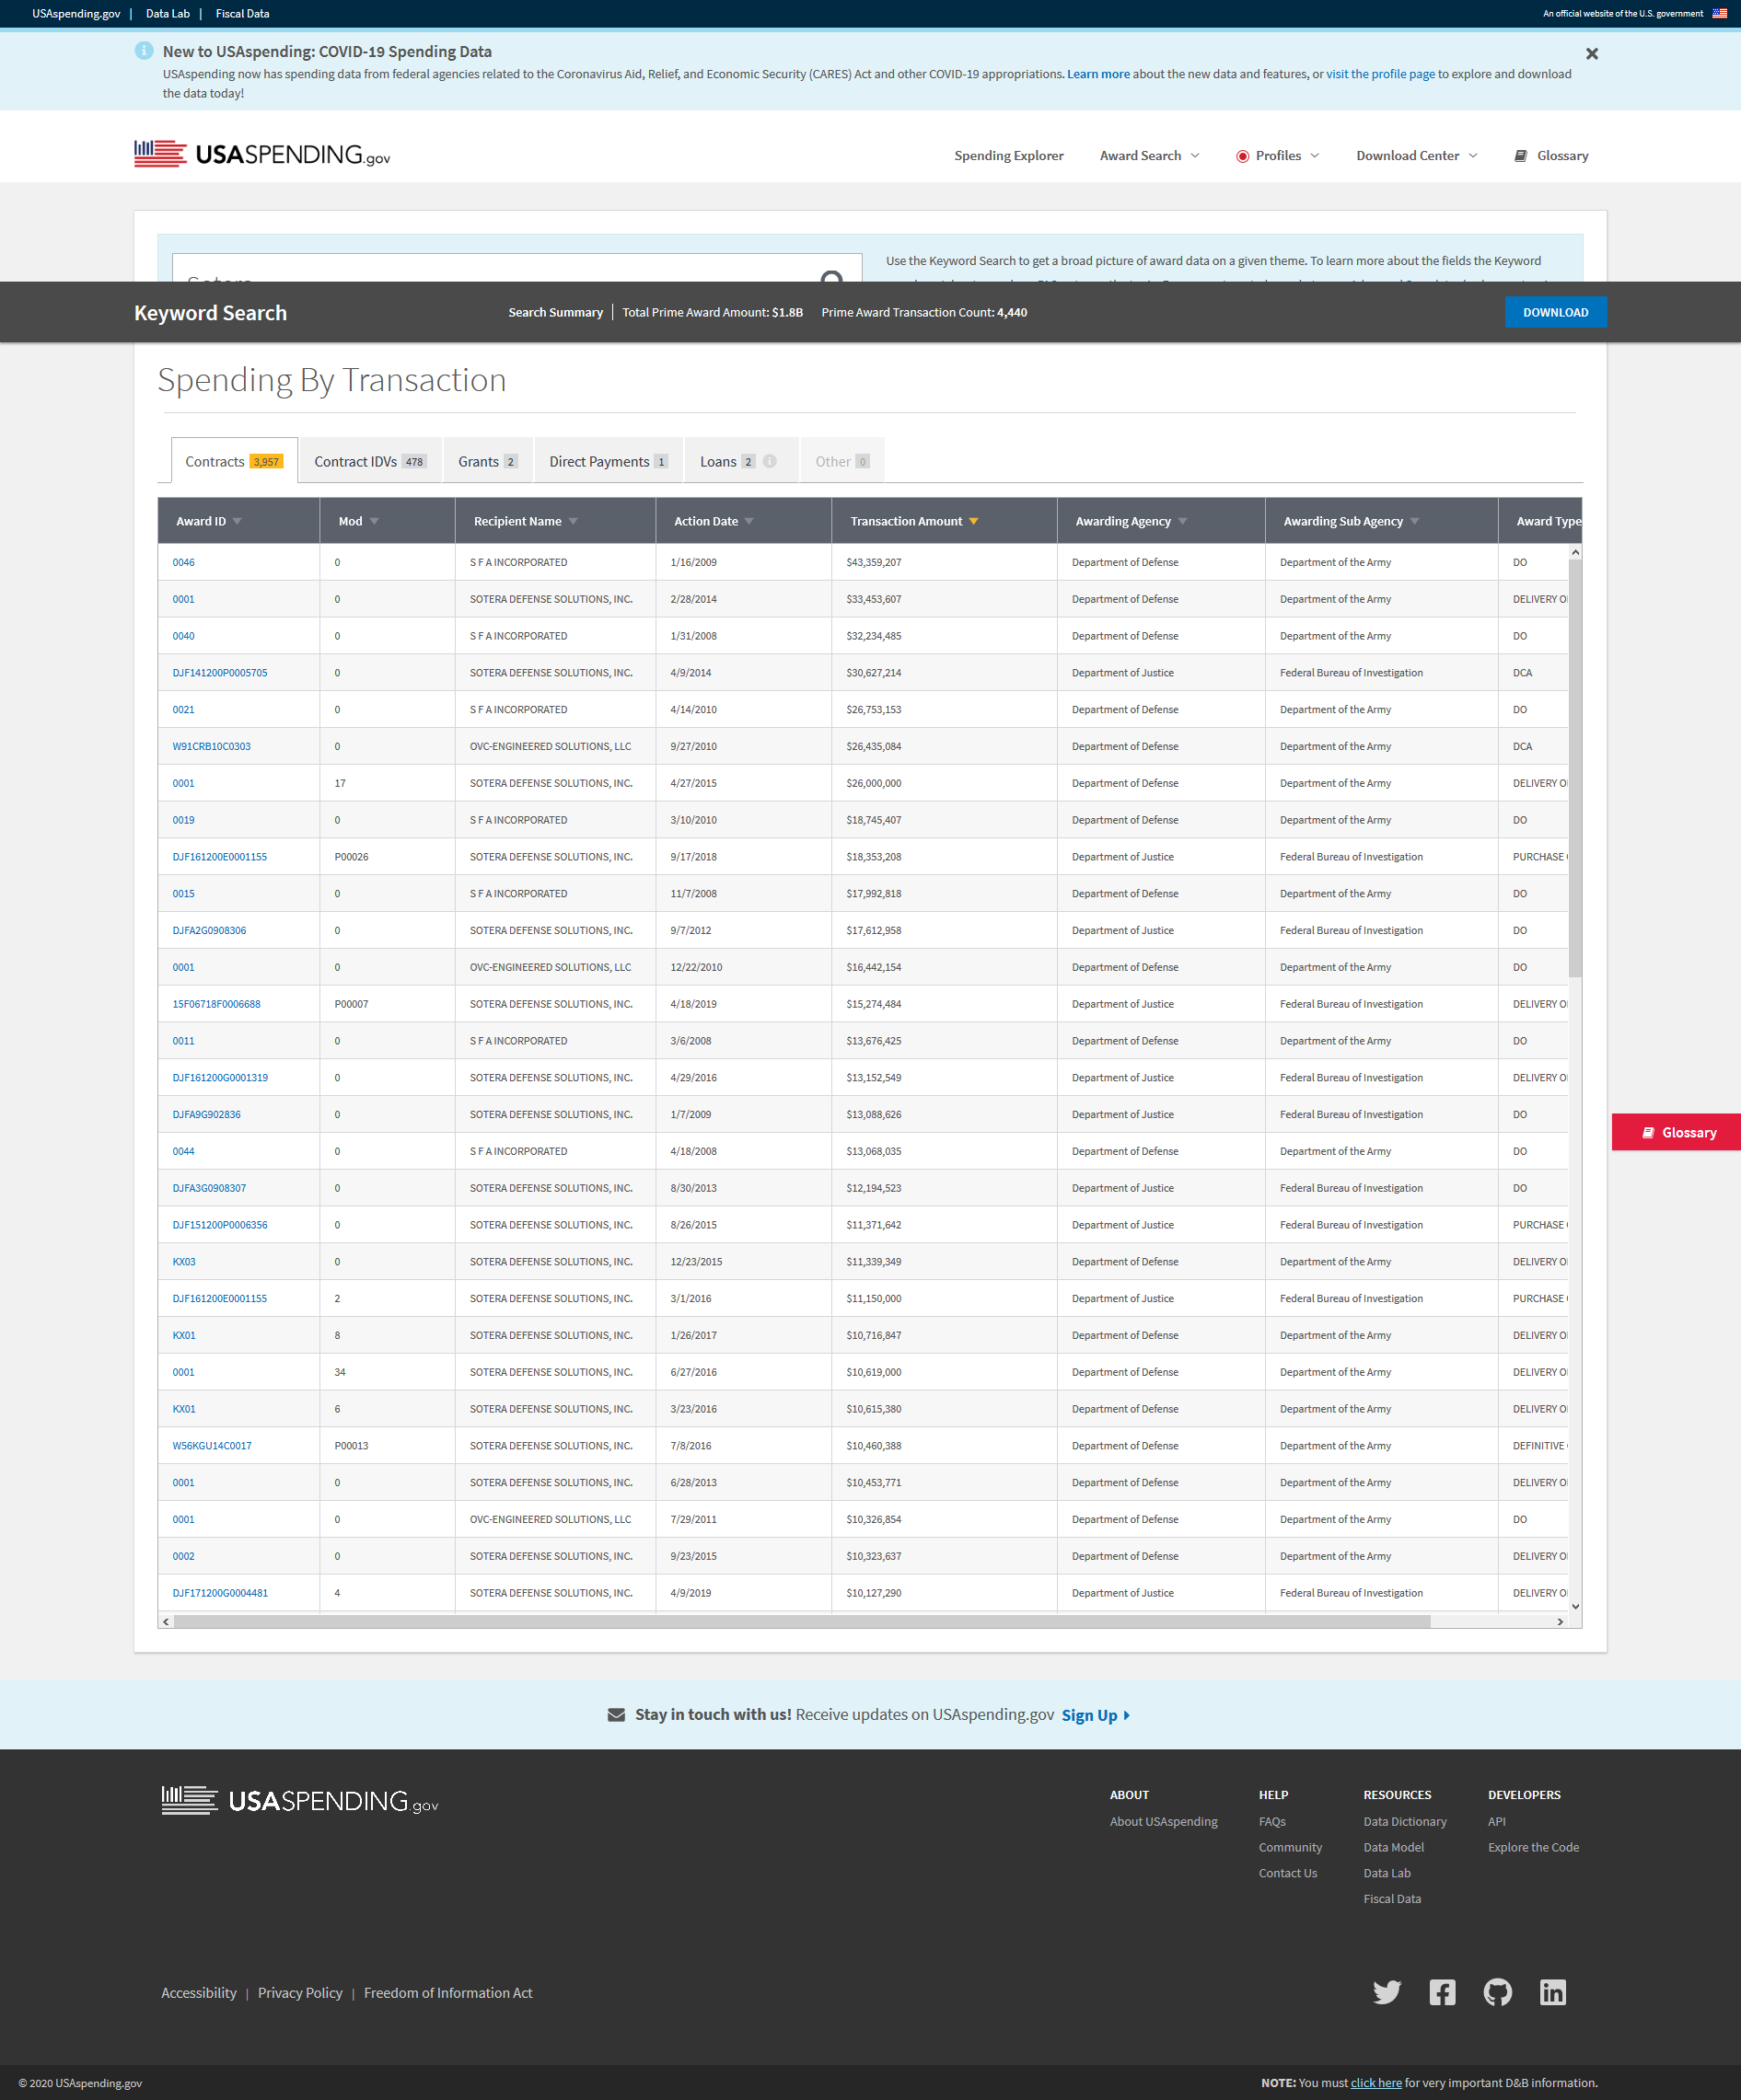Open the GitHub icon in footer

1497,1993
